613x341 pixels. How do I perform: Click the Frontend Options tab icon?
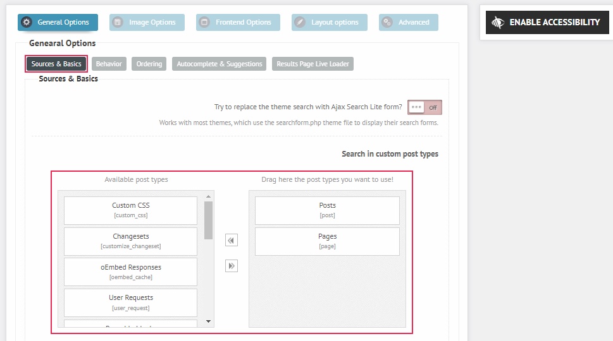pyautogui.click(x=204, y=22)
